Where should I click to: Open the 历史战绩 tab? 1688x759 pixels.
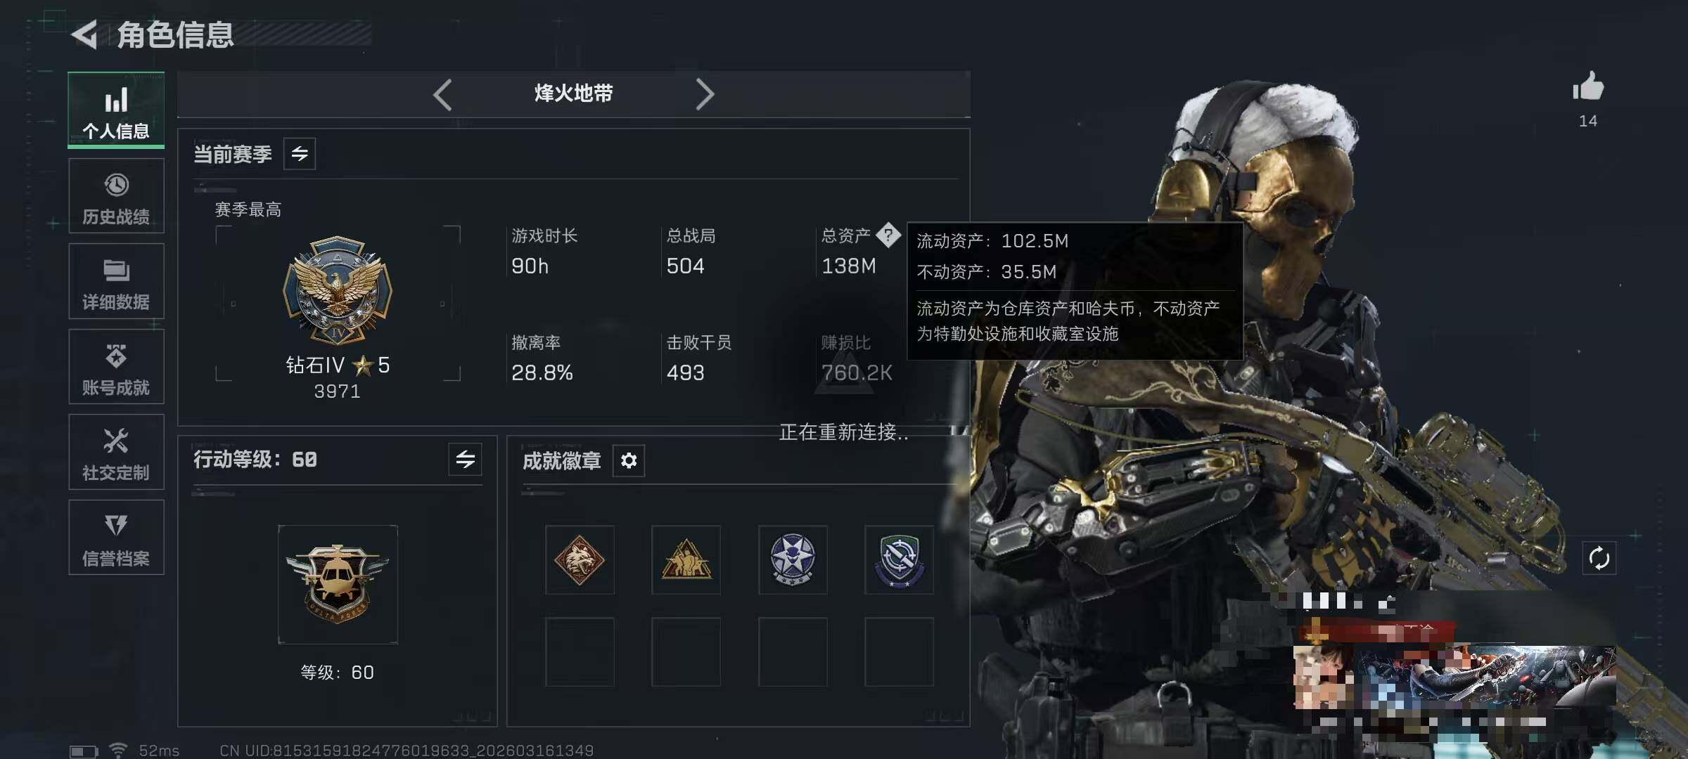coord(116,196)
